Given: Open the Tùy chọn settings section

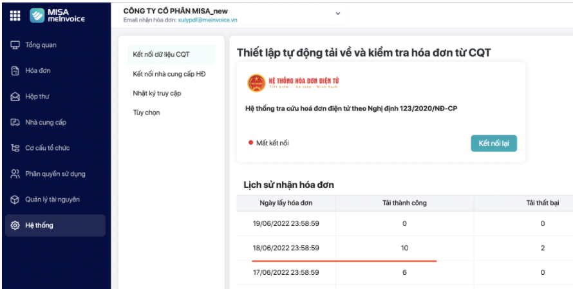Looking at the screenshot, I should tap(146, 113).
